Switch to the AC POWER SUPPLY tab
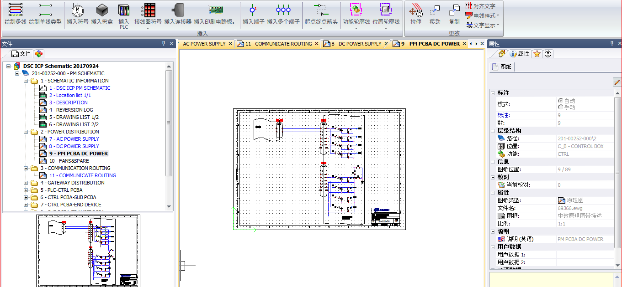 click(x=204, y=44)
